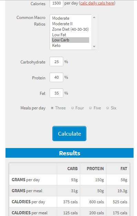Select Three meals per day
The image size is (137, 216).
[52, 108]
